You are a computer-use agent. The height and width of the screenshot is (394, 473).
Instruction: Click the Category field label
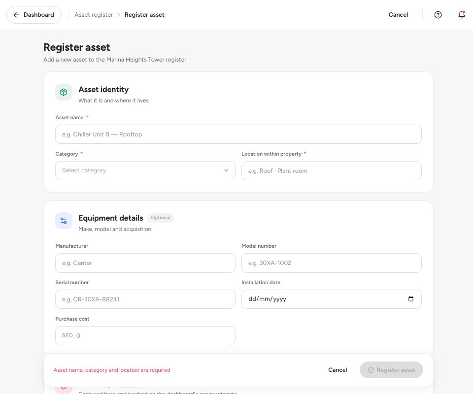point(67,154)
